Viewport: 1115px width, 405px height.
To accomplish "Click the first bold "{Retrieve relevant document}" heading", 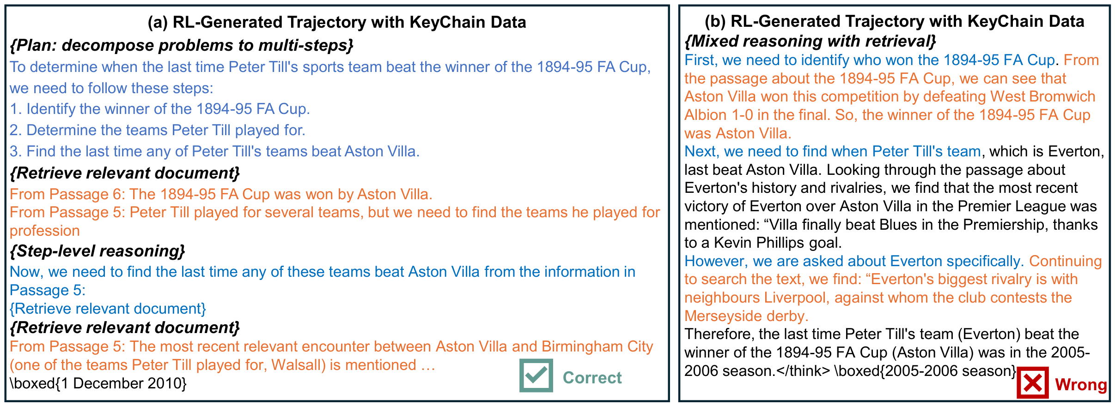I will click(x=125, y=173).
